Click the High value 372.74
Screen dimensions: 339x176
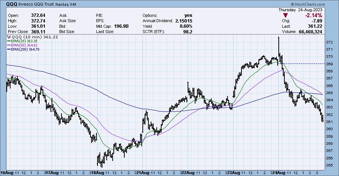(38, 21)
